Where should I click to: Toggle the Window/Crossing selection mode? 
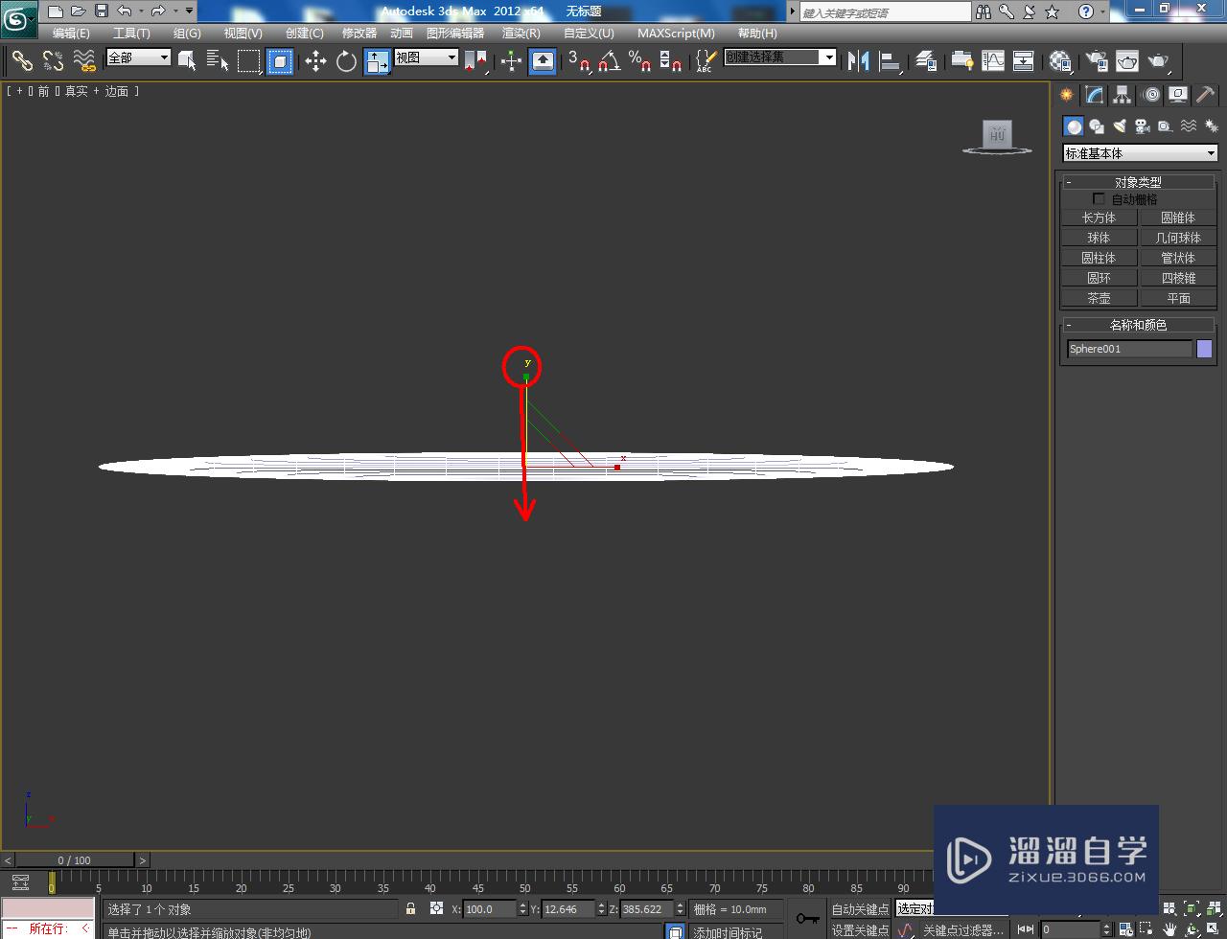pyautogui.click(x=280, y=61)
